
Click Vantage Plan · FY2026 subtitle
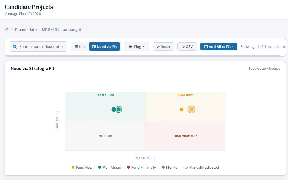(x=23, y=14)
